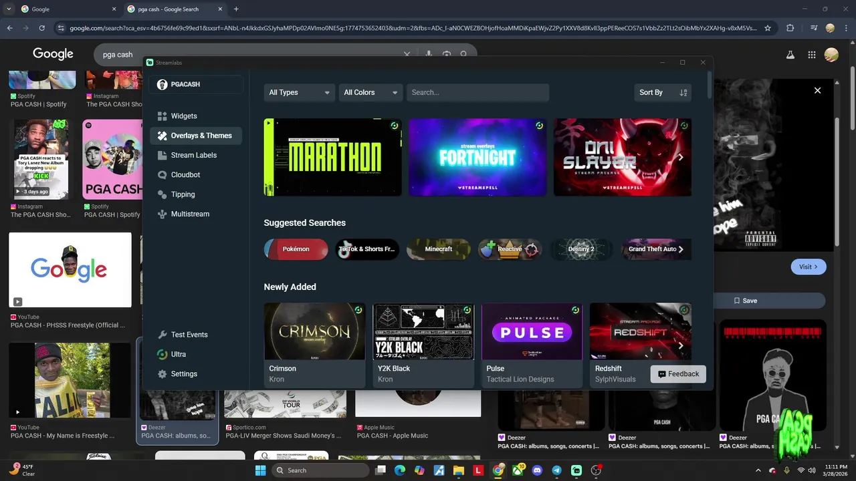The width and height of the screenshot is (856, 481).
Task: Go back in Chrome
Action: [x=10, y=28]
